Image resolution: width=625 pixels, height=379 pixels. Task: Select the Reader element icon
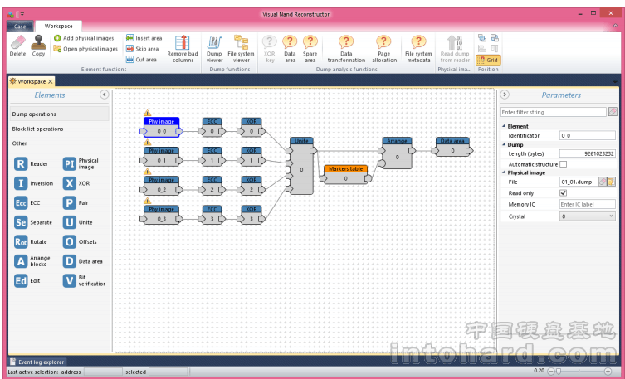(x=21, y=164)
